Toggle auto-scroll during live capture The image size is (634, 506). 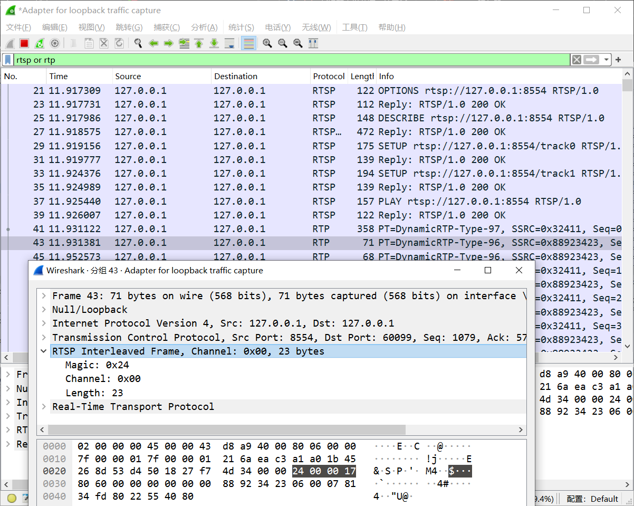pos(229,43)
